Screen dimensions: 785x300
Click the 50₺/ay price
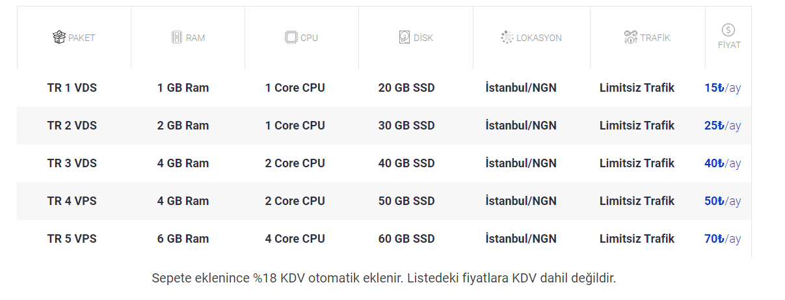click(723, 201)
